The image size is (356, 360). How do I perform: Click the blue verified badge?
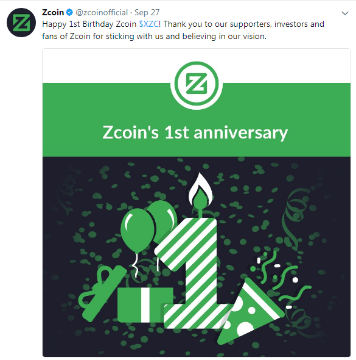(x=69, y=12)
